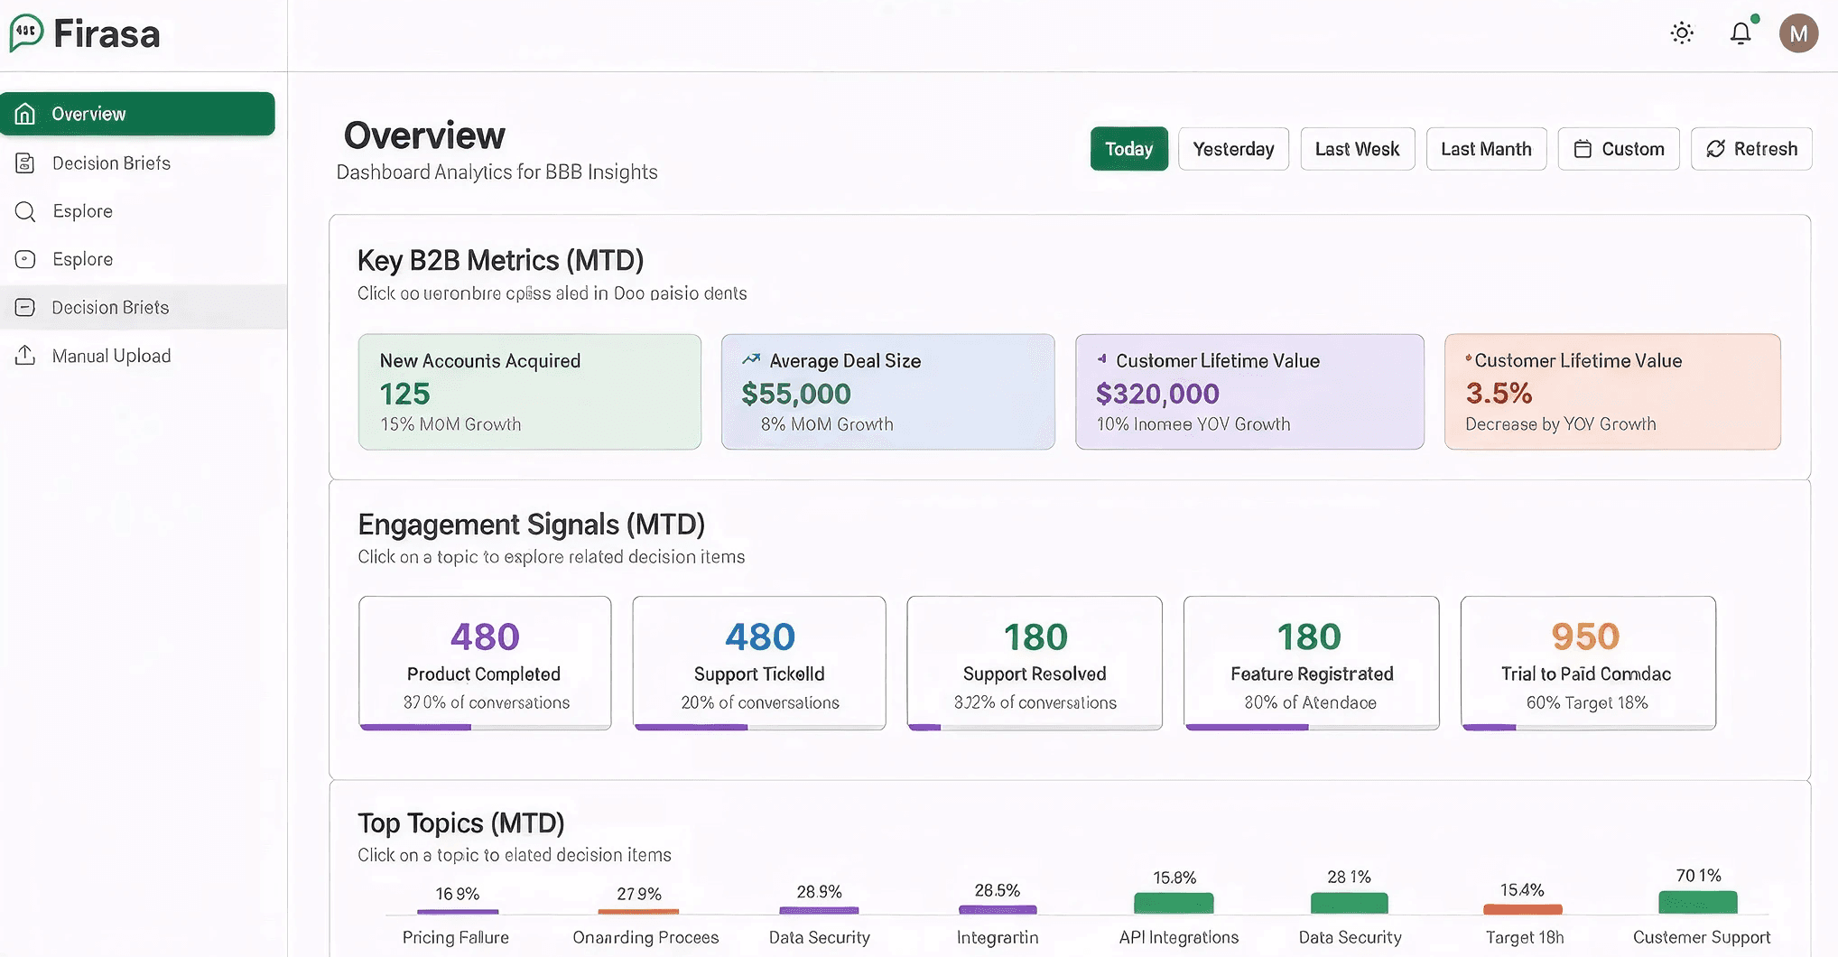
Task: Click the 28 1% Data Security topic bar
Action: point(1349,903)
